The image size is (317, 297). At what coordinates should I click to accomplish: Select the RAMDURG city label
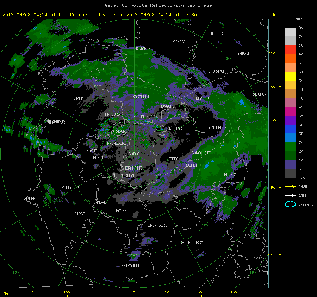point(112,114)
